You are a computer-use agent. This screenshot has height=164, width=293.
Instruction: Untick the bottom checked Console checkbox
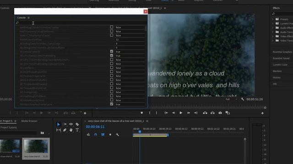[112, 104]
